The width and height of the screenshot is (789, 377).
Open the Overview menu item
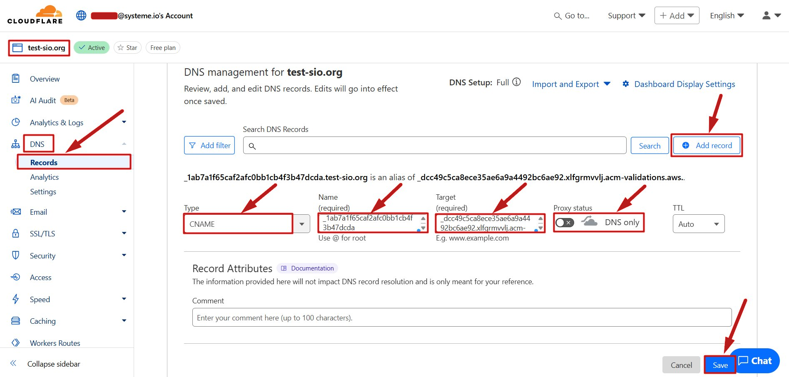click(45, 79)
